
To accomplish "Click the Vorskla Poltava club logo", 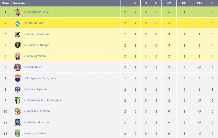I will [x=18, y=111].
